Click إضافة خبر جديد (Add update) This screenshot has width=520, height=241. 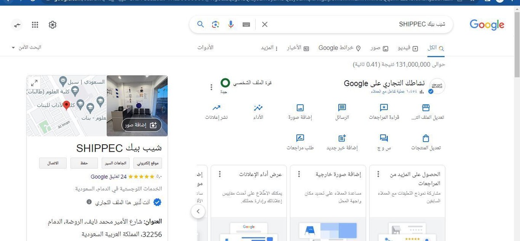pyautogui.click(x=341, y=142)
